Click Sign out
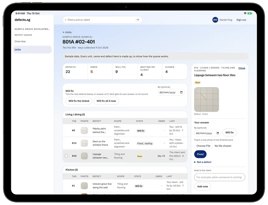 [241, 20]
